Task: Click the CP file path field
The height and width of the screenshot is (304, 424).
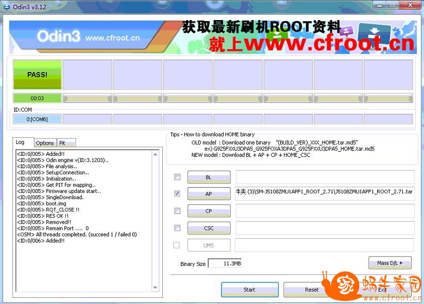Action: 325,211
